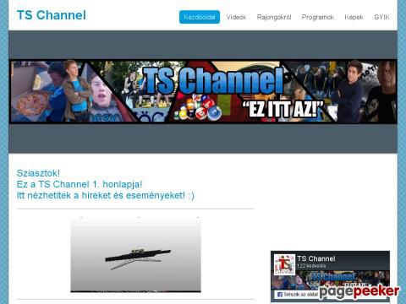The width and height of the screenshot is (406, 304).
Task: Click the pagepeeker watermark logo
Action: pos(359,292)
